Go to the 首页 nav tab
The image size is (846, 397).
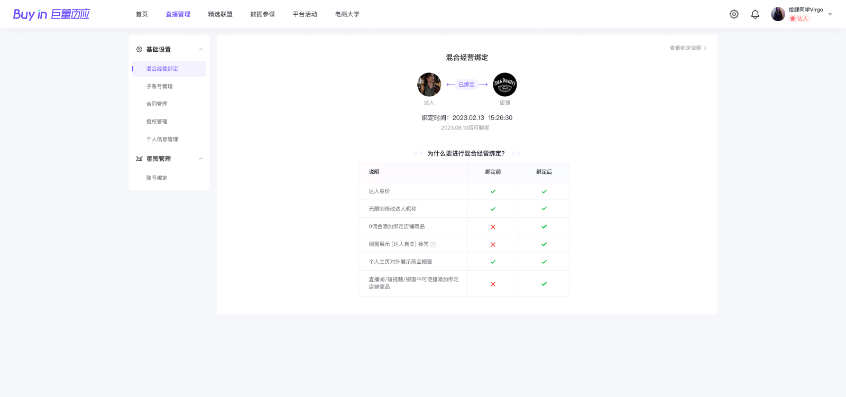[142, 14]
